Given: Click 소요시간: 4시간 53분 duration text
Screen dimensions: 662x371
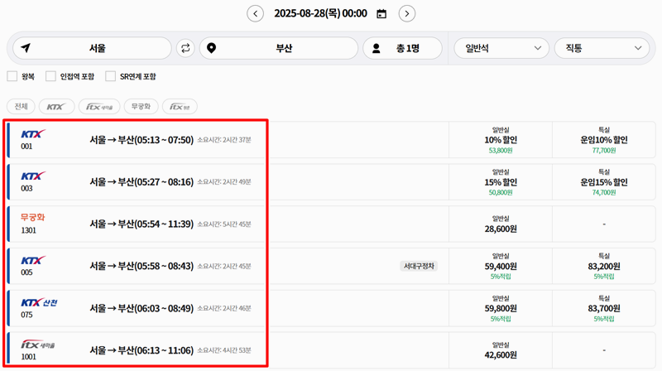Looking at the screenshot, I should 224,350.
